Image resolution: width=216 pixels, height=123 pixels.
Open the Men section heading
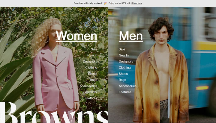click(130, 36)
